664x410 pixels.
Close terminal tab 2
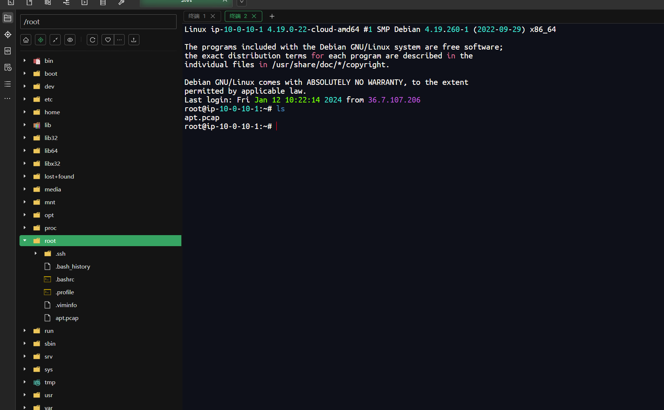(x=254, y=16)
